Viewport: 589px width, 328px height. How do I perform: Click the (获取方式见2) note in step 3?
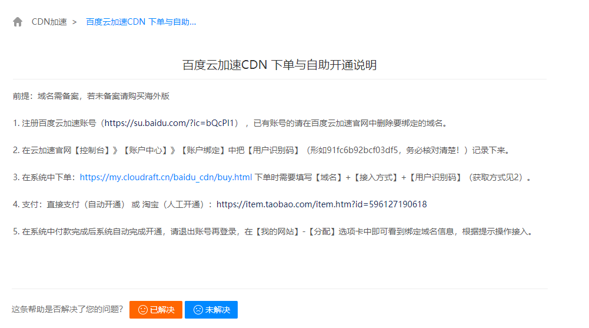click(496, 177)
